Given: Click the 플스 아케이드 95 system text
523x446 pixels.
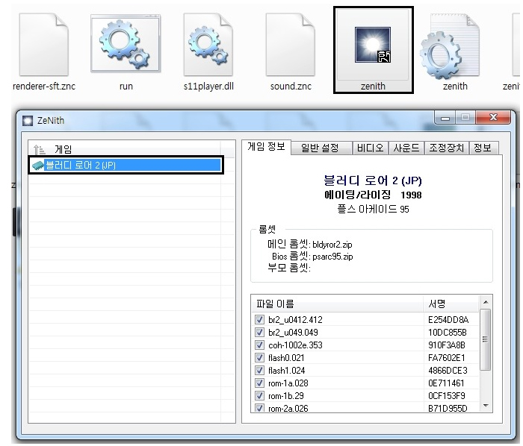Looking at the screenshot, I should [373, 209].
